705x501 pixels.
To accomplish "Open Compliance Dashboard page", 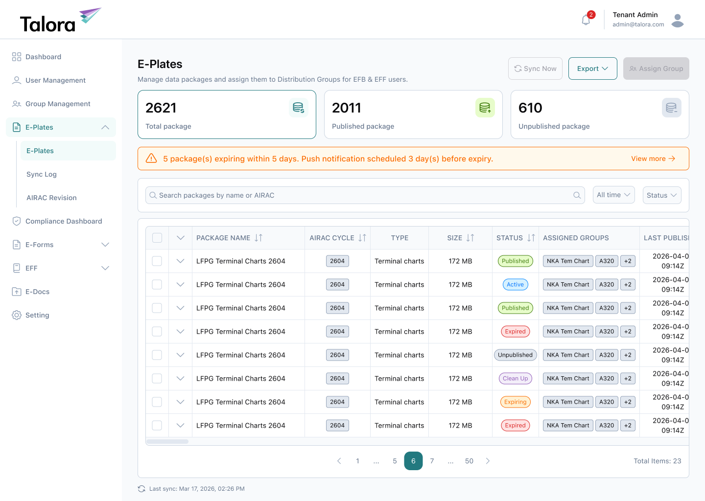I will coord(61,221).
